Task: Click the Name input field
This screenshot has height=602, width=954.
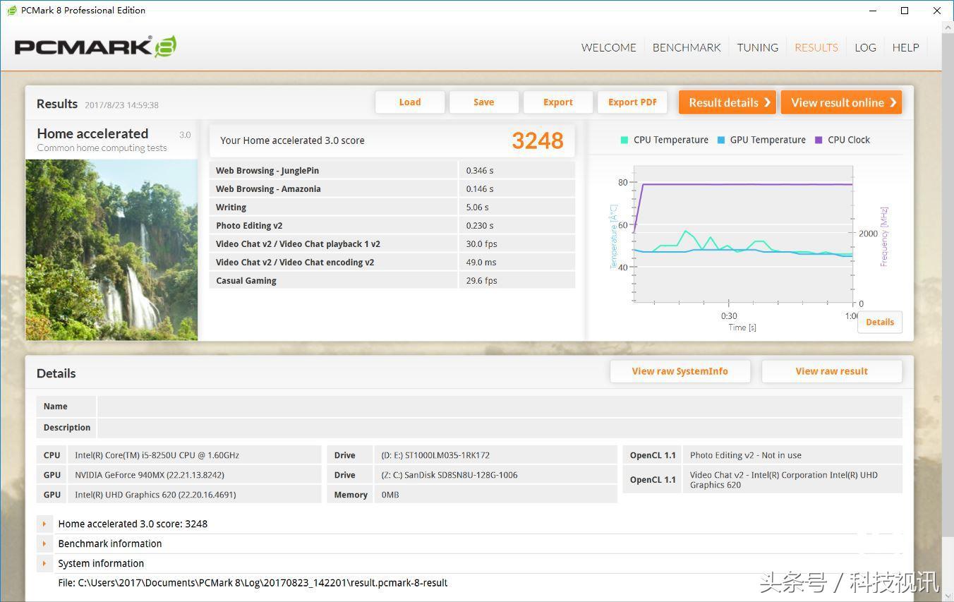Action: click(x=499, y=407)
